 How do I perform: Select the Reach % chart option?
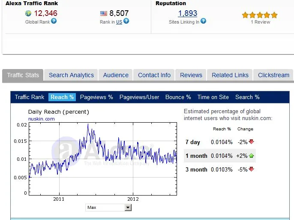[x=62, y=97]
